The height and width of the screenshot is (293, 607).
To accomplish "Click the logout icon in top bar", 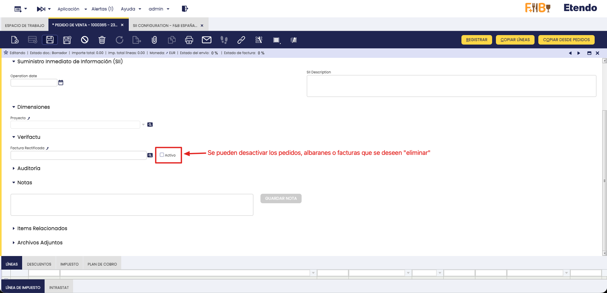I will point(185,9).
